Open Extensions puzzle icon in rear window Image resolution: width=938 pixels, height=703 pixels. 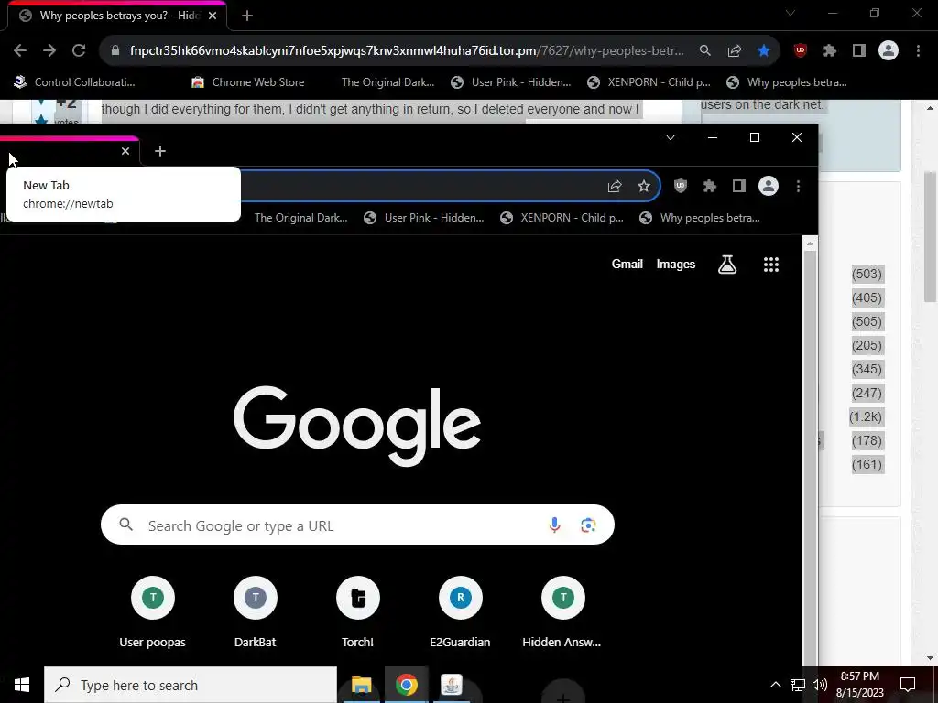tap(829, 51)
